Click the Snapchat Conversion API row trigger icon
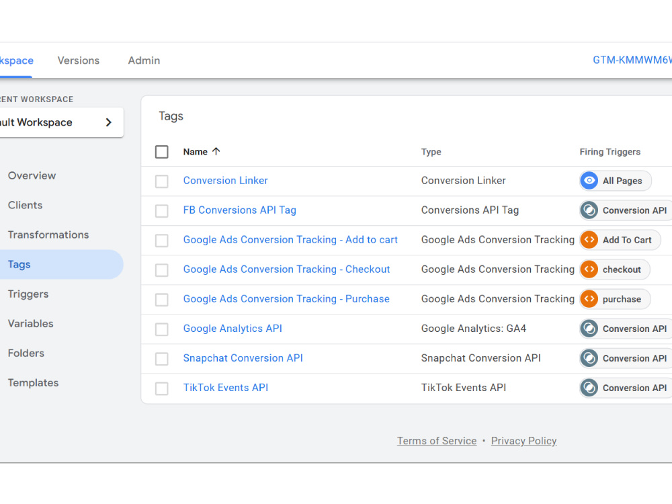Screen dimensions: 672x504 589,358
